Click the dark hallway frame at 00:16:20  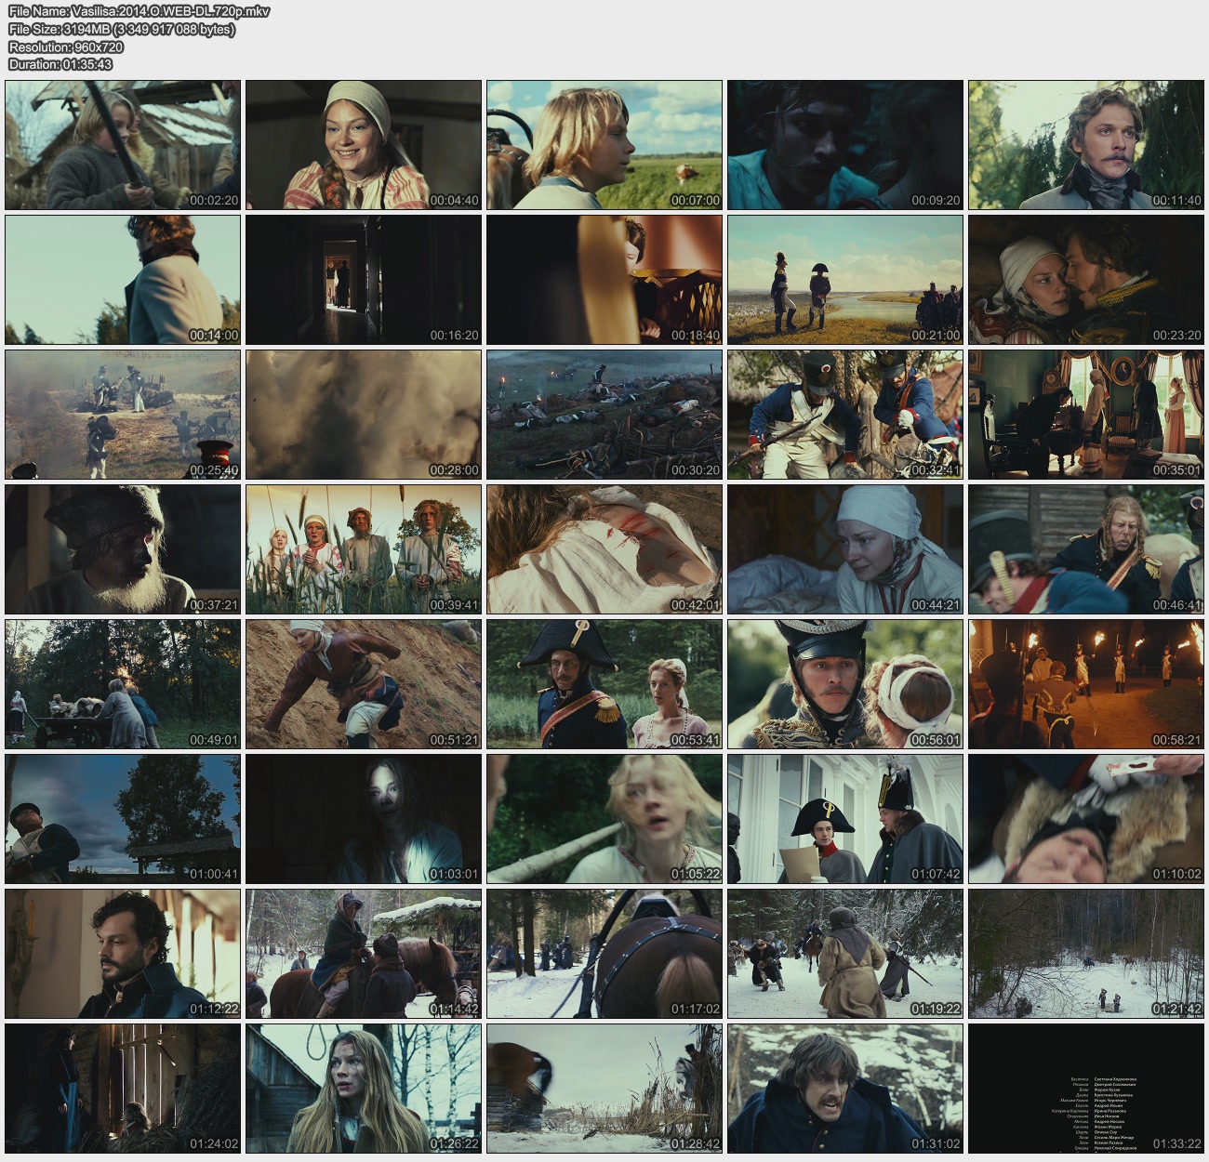[x=364, y=280]
